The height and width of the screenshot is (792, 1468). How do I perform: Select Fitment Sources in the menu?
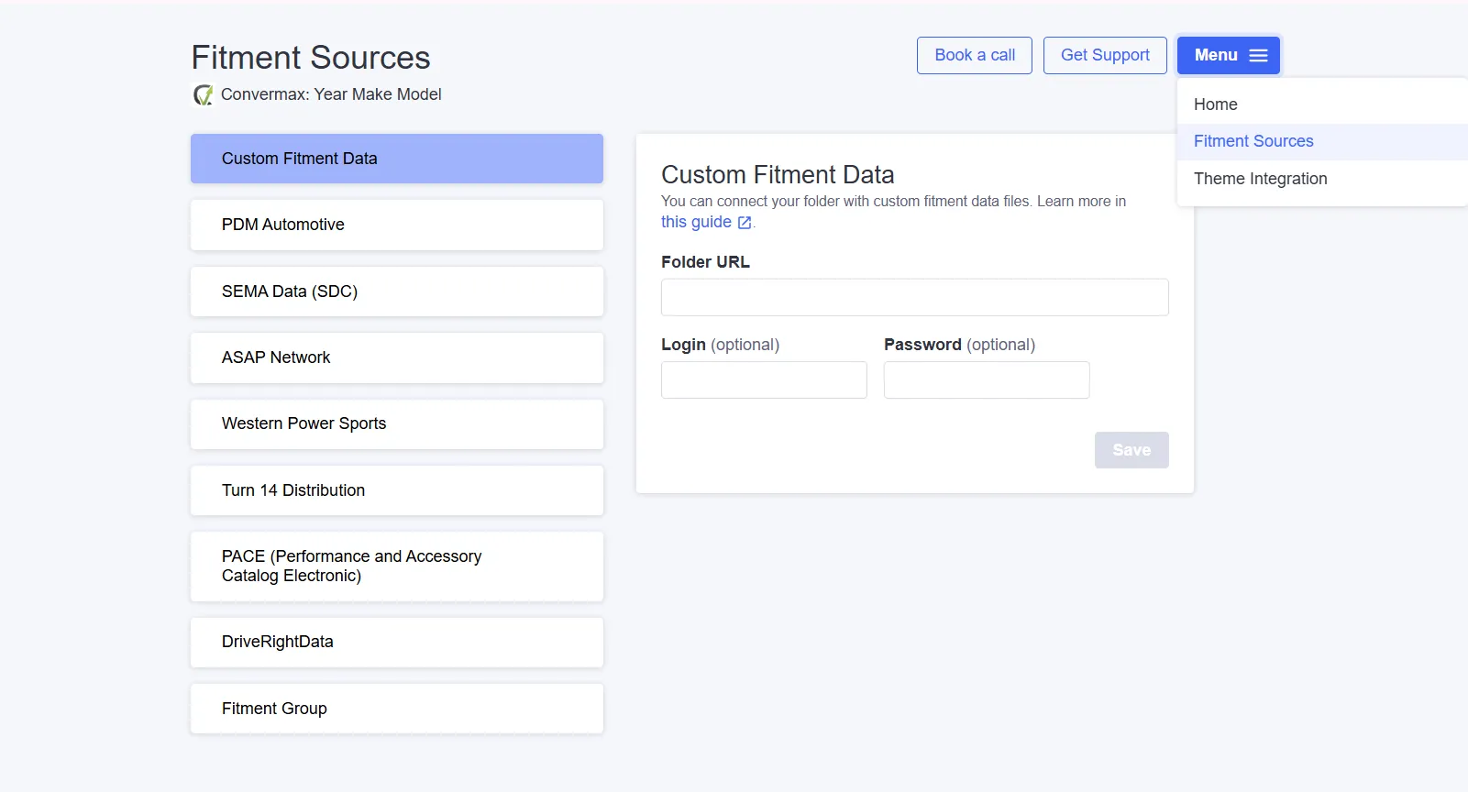1253,141
